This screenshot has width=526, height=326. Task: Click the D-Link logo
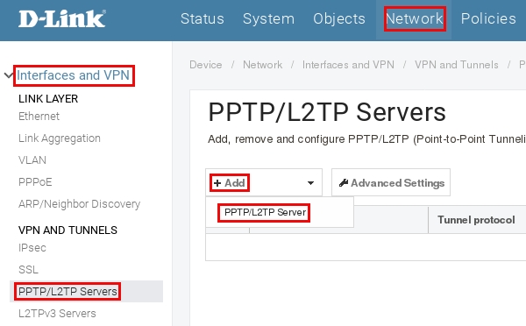coord(62,18)
